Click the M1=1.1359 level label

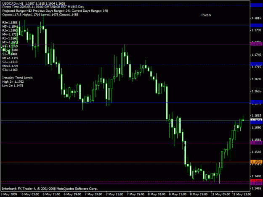pos(10,58)
